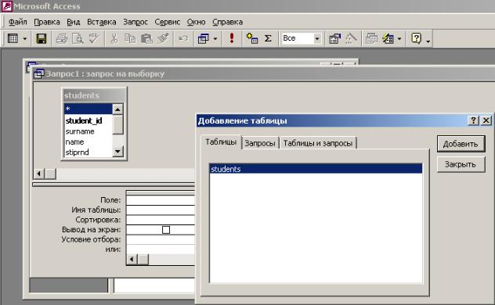Select the asterisk field in students list
This screenshot has width=495, height=305.
tap(88, 109)
